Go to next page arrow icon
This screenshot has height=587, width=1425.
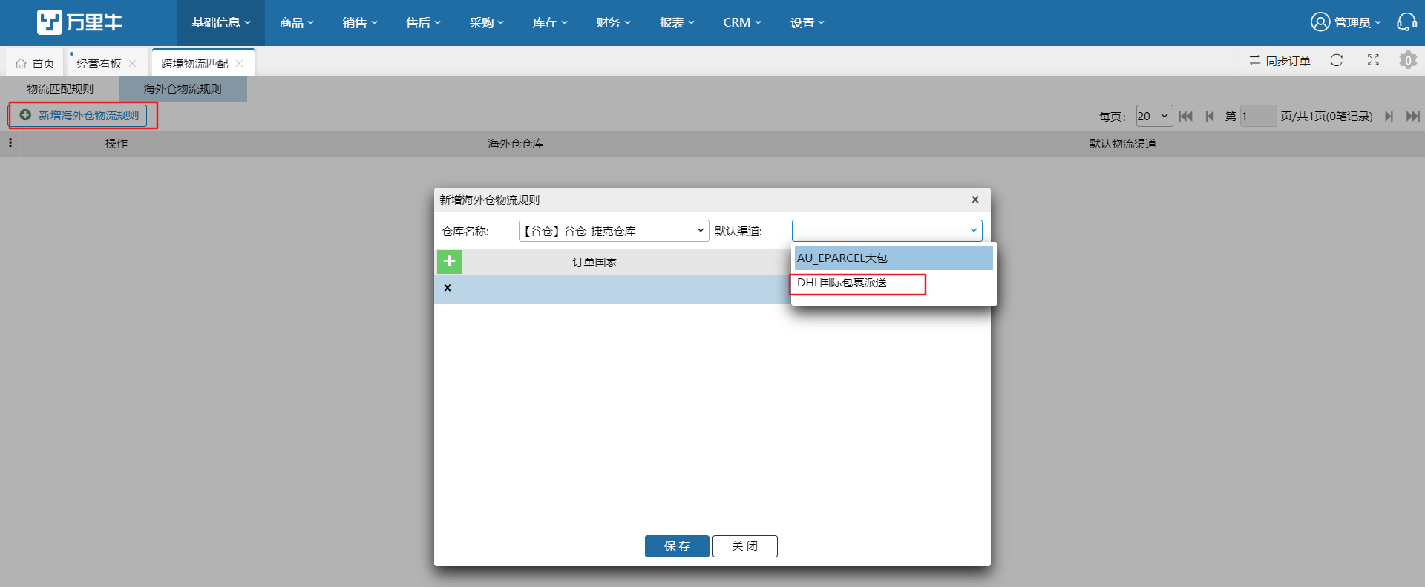[x=1389, y=117]
